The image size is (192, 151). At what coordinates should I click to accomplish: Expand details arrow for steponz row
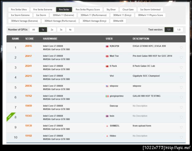(x=181, y=87)
